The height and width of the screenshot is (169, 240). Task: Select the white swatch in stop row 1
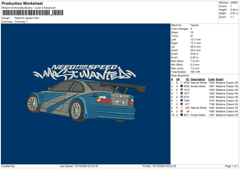(182, 83)
